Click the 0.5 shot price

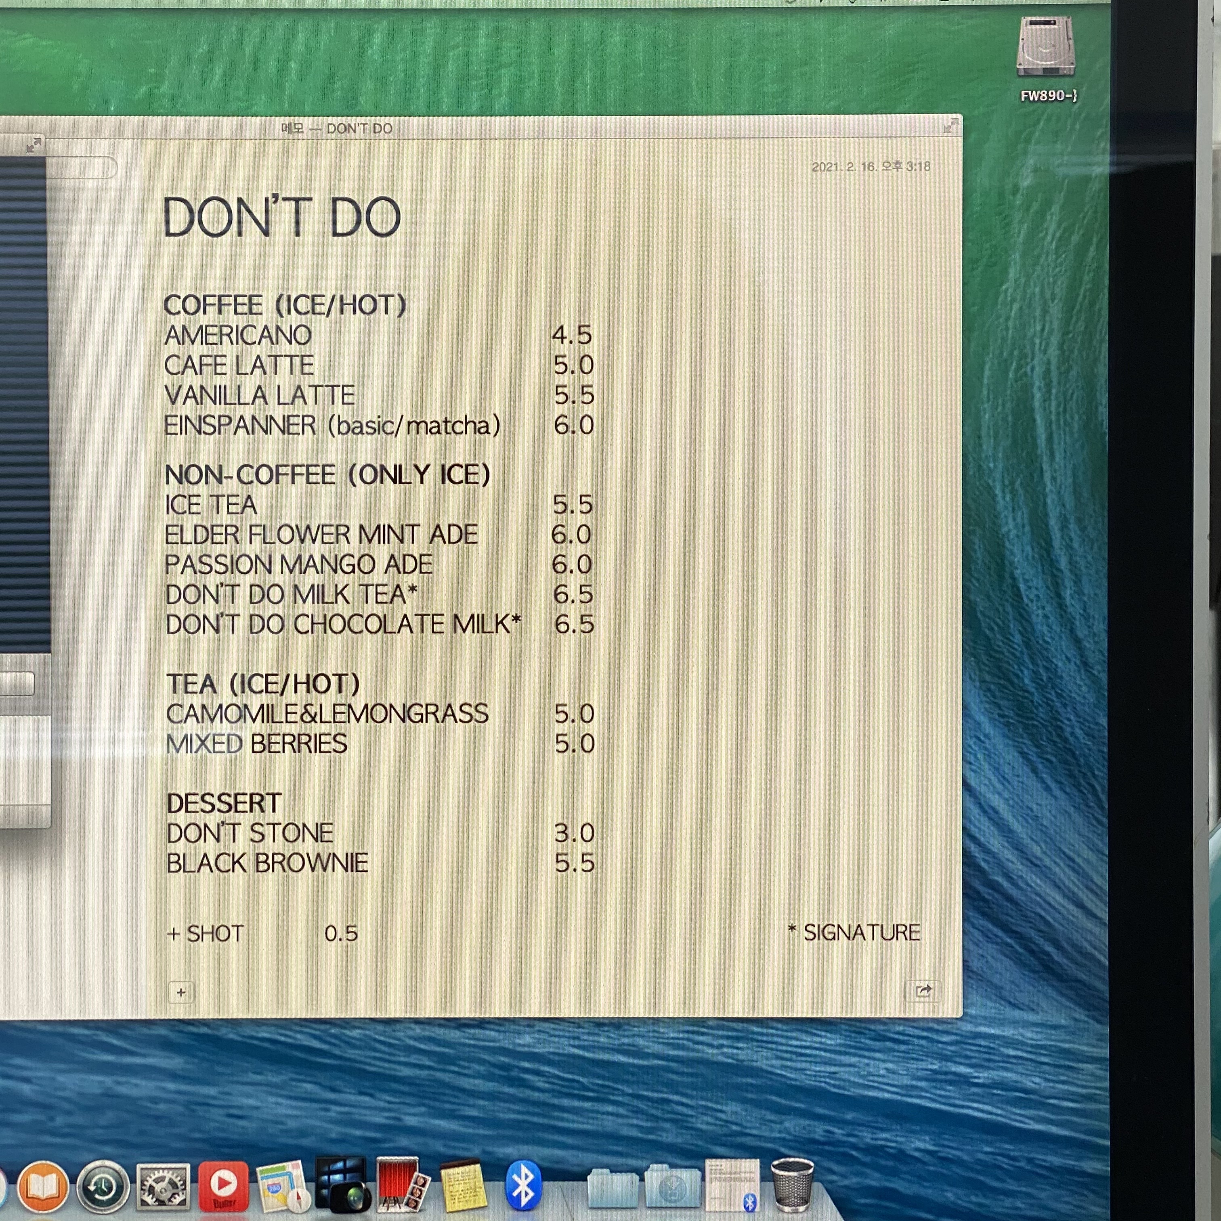pos(341,934)
